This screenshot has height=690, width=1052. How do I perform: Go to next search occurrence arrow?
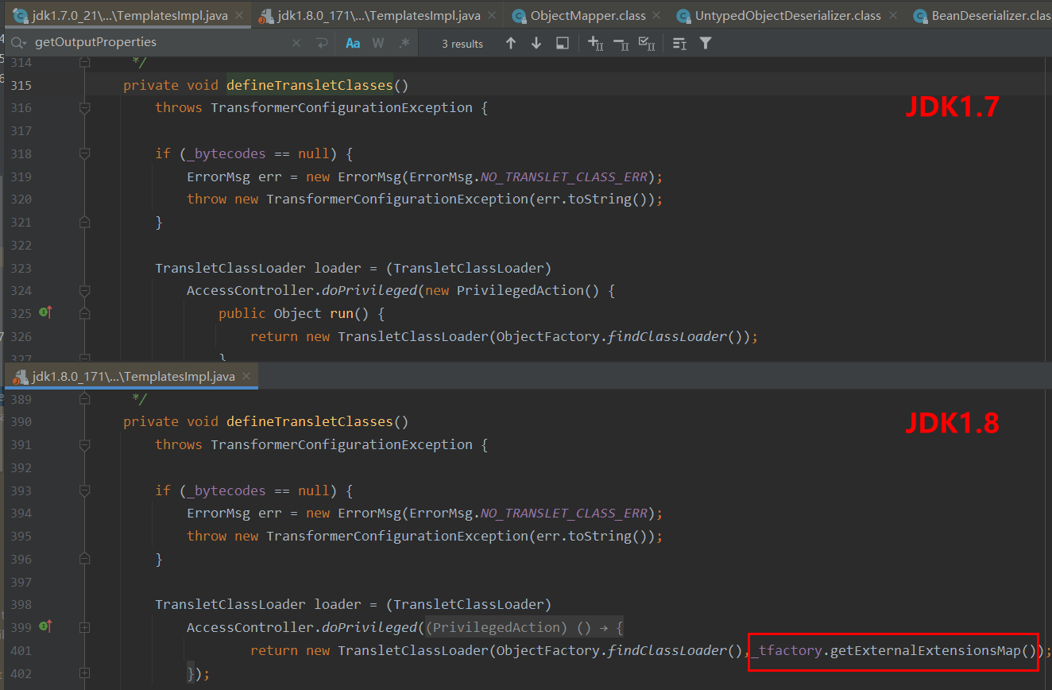[536, 43]
